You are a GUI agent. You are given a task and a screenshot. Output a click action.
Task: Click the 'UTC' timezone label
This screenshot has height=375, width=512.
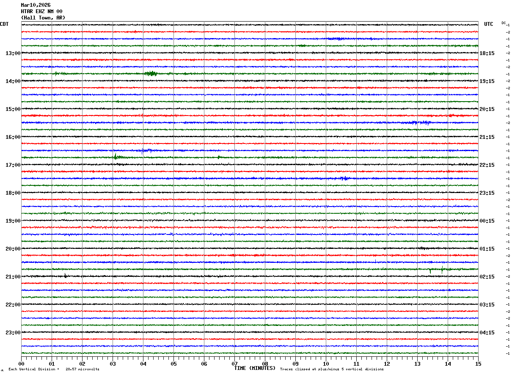(x=489, y=24)
